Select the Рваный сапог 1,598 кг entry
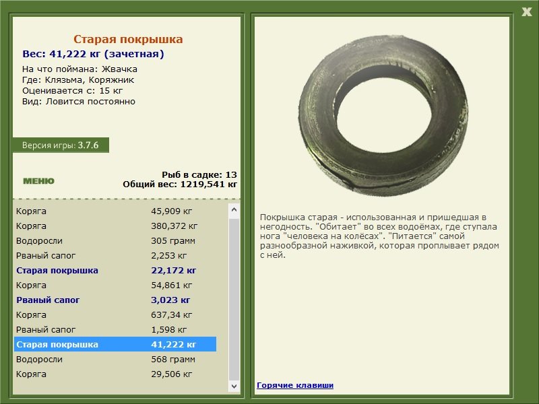539x404 pixels. coord(115,329)
